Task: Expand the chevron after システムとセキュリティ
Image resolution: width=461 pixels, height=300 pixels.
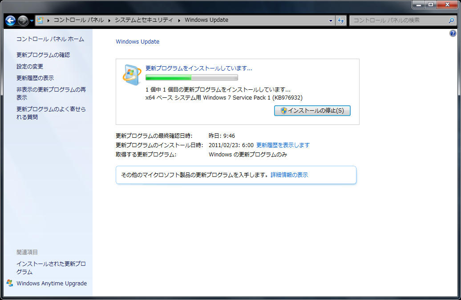Action: click(x=179, y=20)
